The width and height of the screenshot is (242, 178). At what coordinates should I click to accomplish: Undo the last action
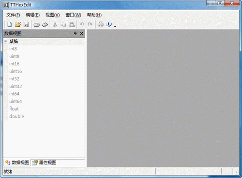coord(82,24)
